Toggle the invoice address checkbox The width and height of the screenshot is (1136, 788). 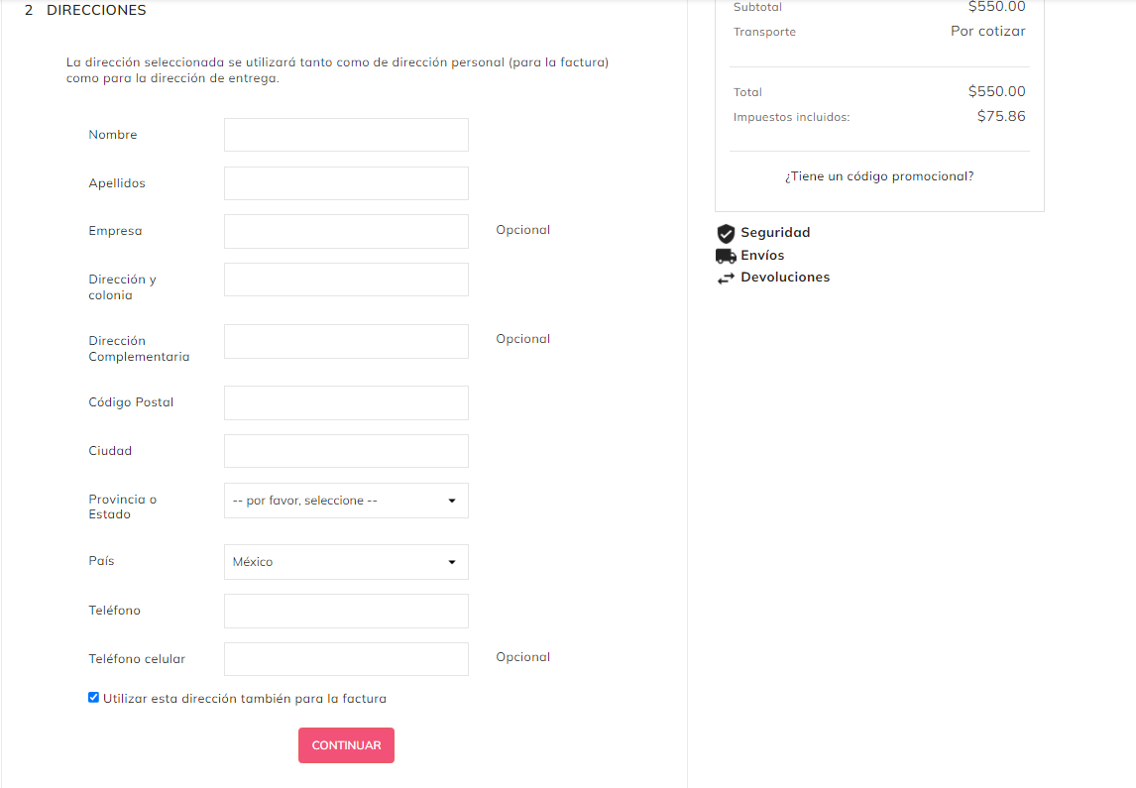[94, 698]
